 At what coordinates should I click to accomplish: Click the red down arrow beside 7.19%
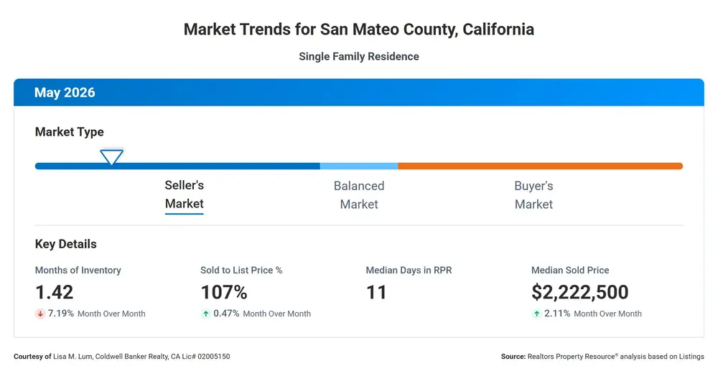(x=40, y=314)
